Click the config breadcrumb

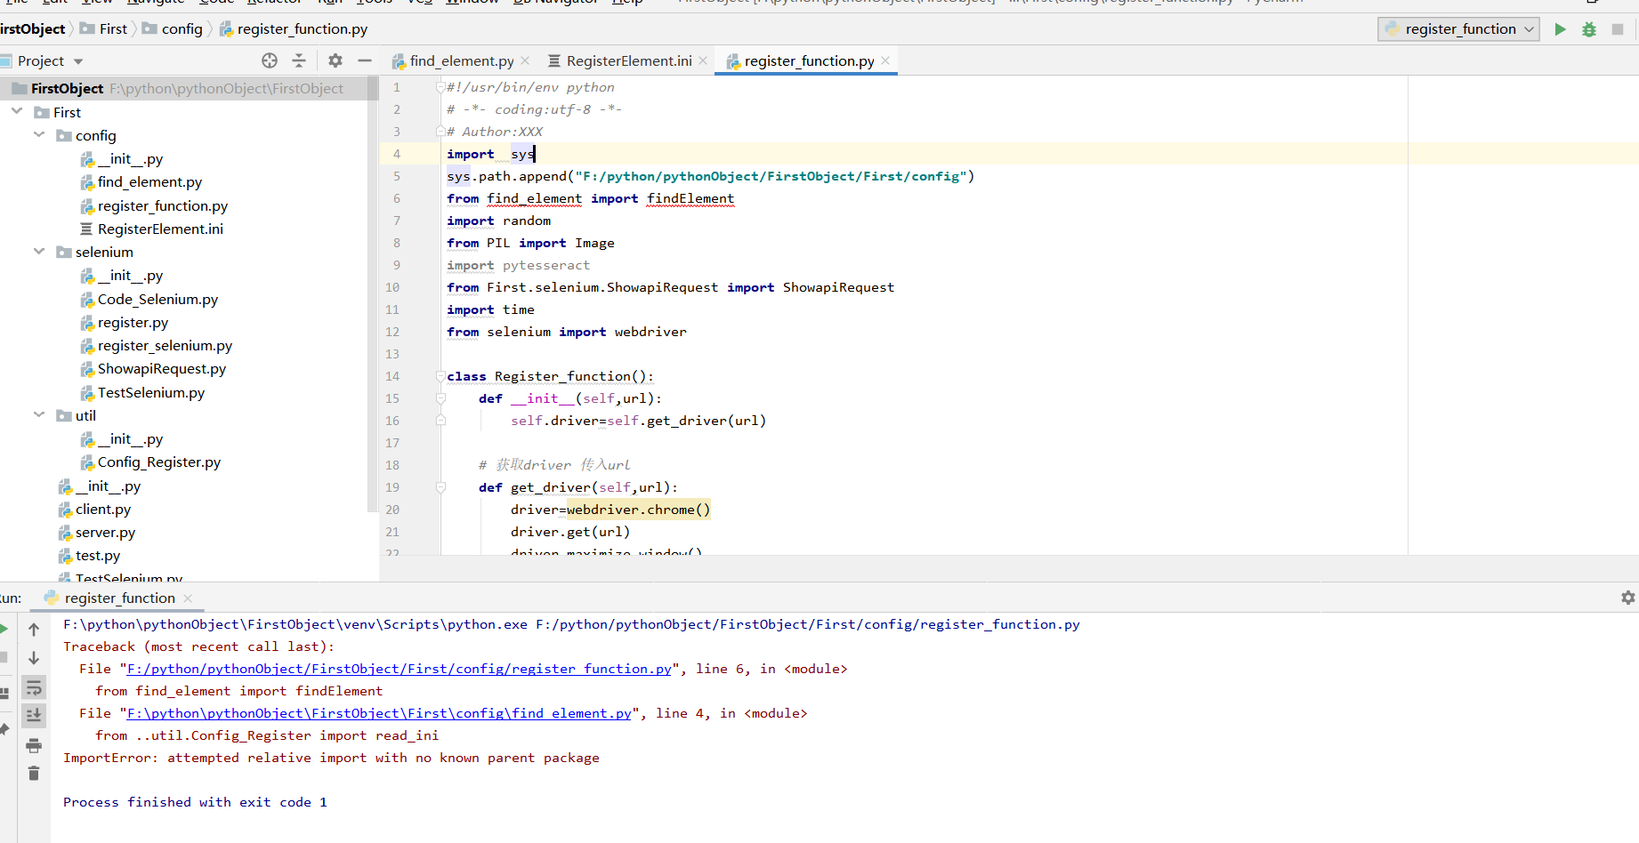click(x=174, y=28)
